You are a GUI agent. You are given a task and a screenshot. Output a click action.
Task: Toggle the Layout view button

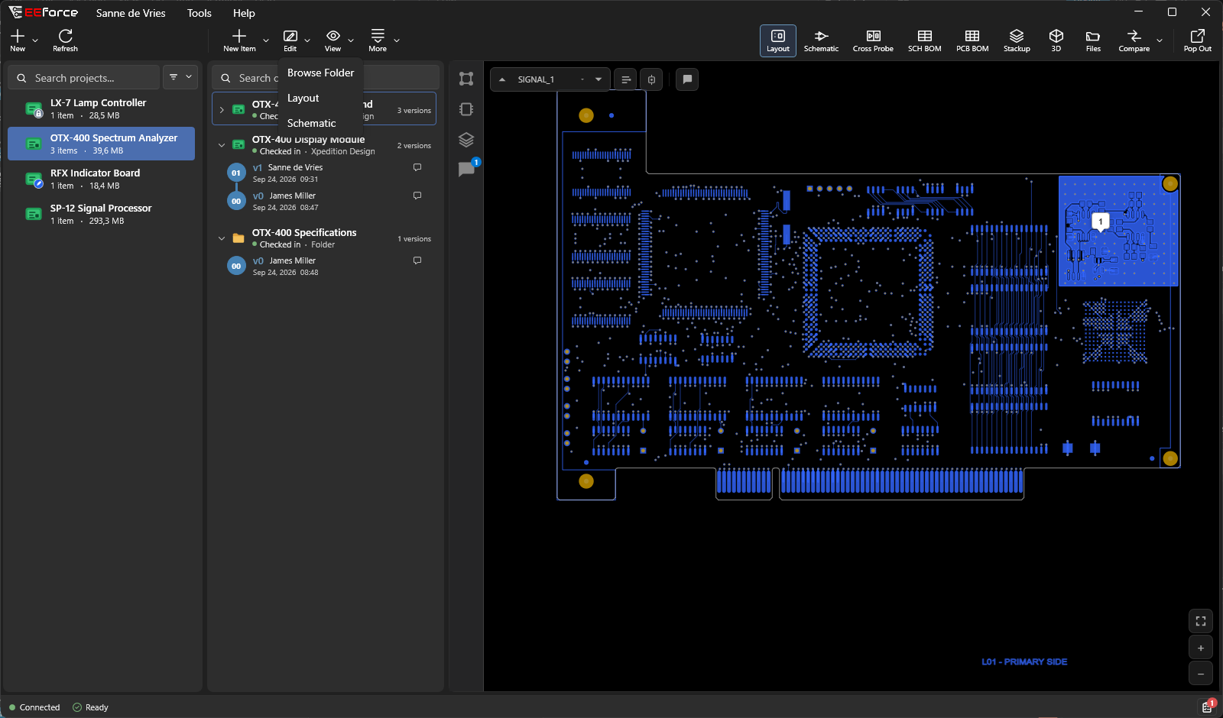click(778, 40)
